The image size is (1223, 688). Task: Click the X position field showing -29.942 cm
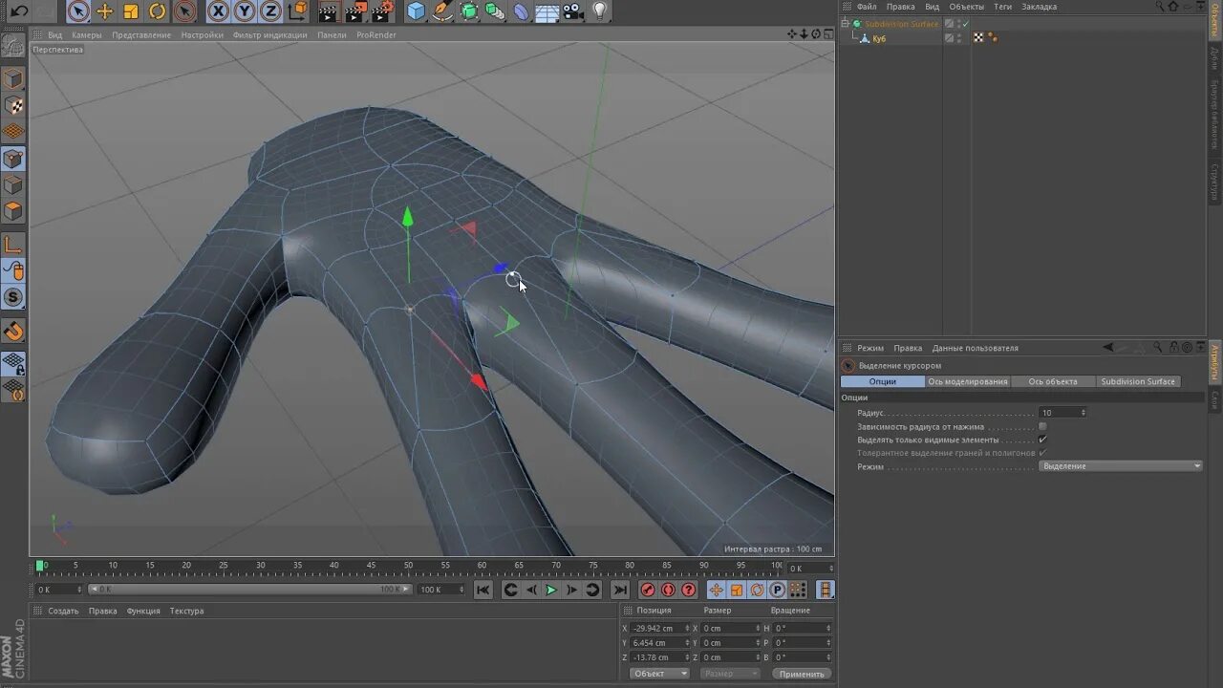(x=659, y=628)
